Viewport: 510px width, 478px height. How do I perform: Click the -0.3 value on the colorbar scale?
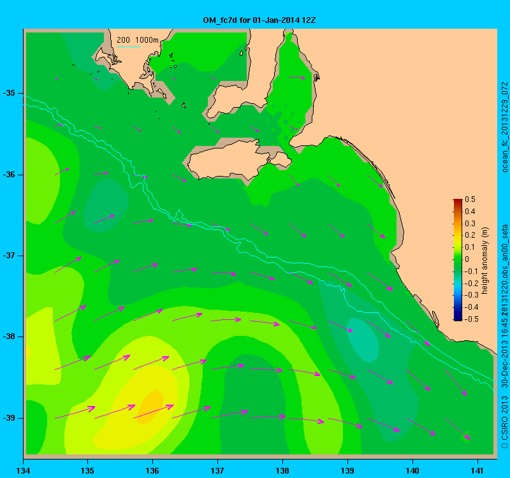click(472, 295)
